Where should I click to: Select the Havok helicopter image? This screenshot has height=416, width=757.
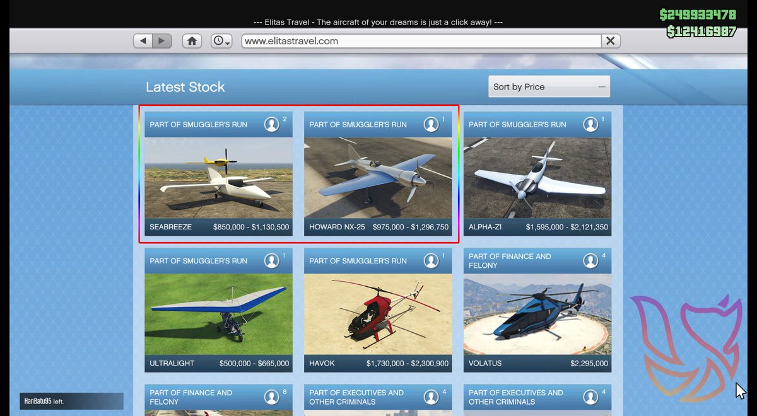pos(378,314)
